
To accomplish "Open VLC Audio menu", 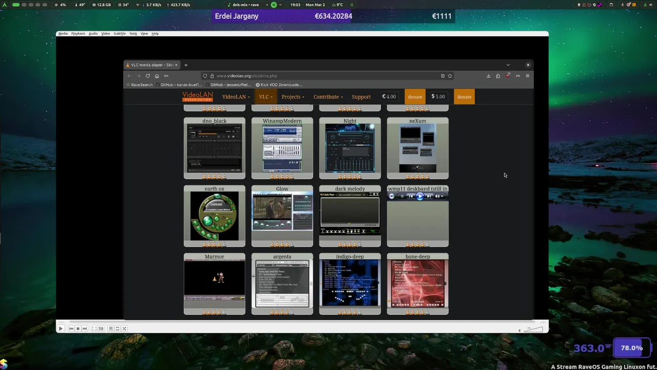I will pos(93,33).
